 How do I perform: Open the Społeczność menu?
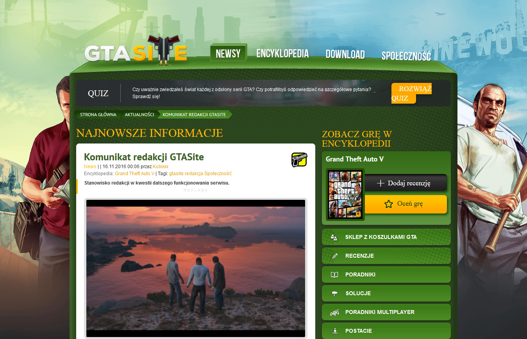[x=406, y=56]
